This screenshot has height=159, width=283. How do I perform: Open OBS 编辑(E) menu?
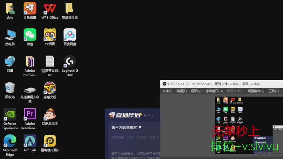tap(181, 91)
